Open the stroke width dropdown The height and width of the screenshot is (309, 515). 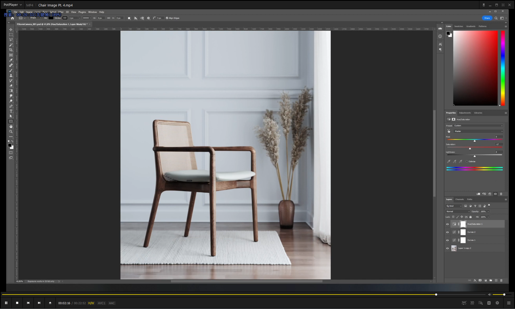pyautogui.click(x=79, y=18)
